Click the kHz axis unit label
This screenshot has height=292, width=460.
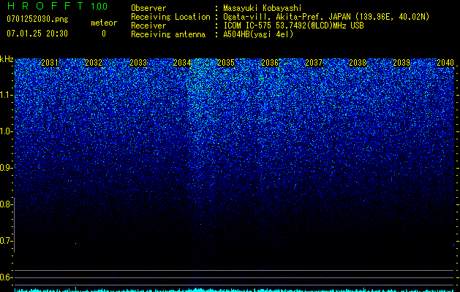7,59
